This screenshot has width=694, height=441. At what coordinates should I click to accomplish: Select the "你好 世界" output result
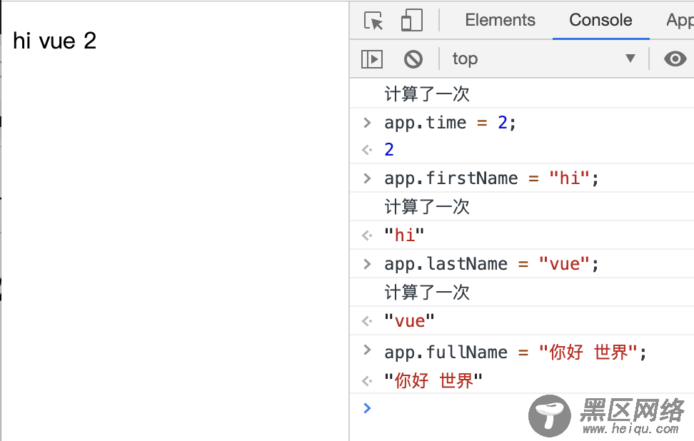pyautogui.click(x=433, y=380)
